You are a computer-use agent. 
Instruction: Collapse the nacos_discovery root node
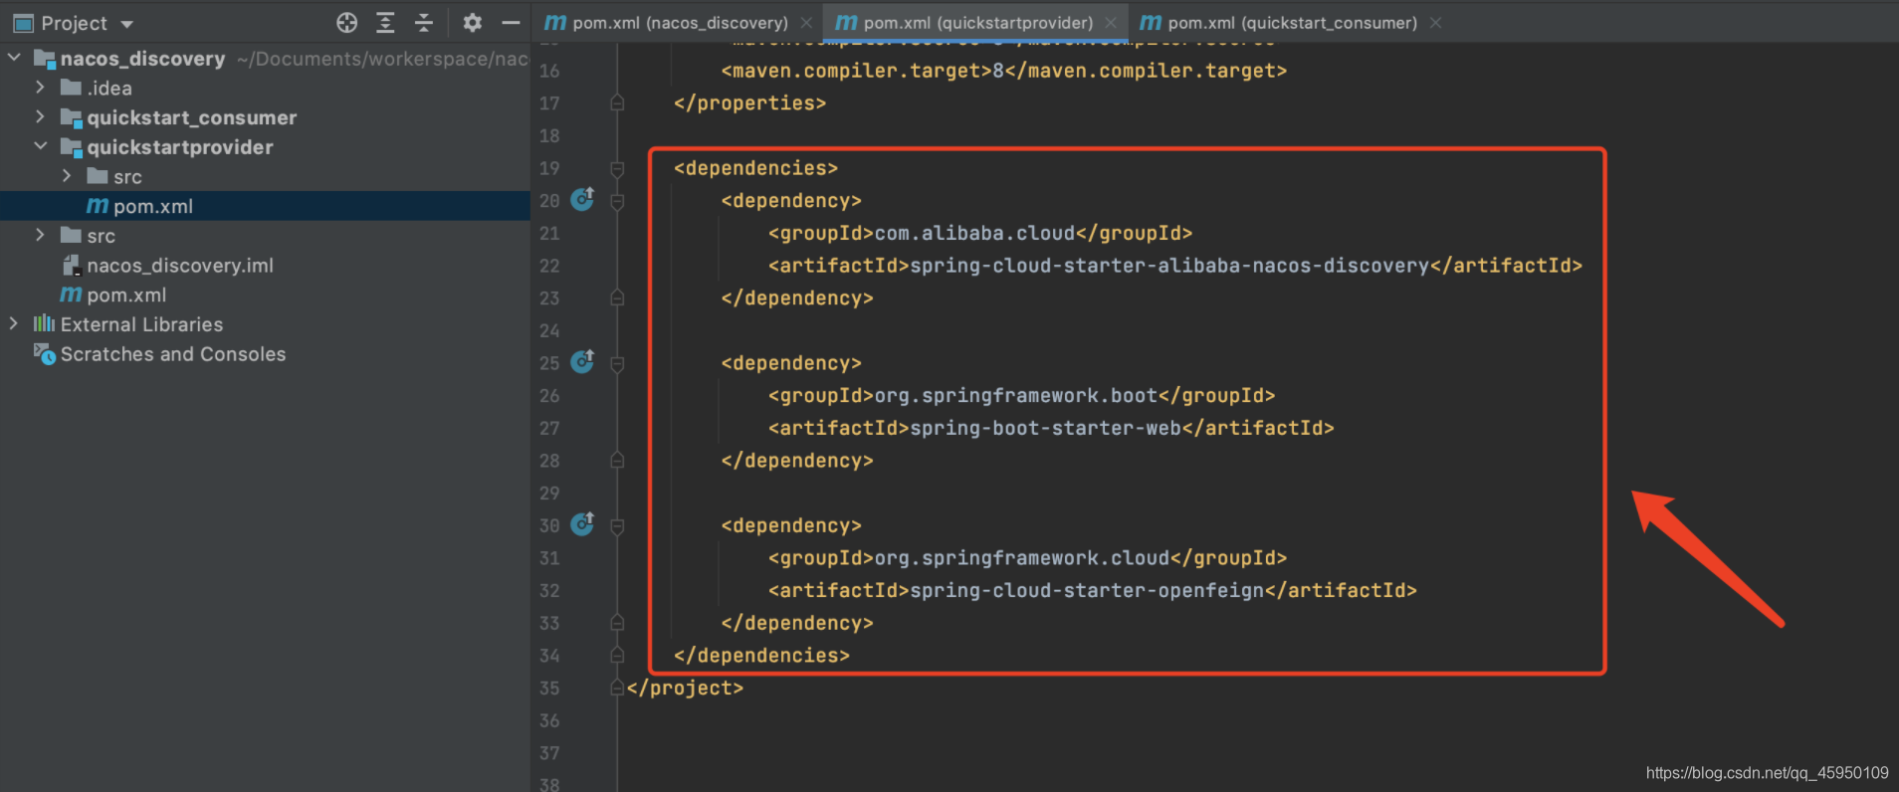[14, 58]
